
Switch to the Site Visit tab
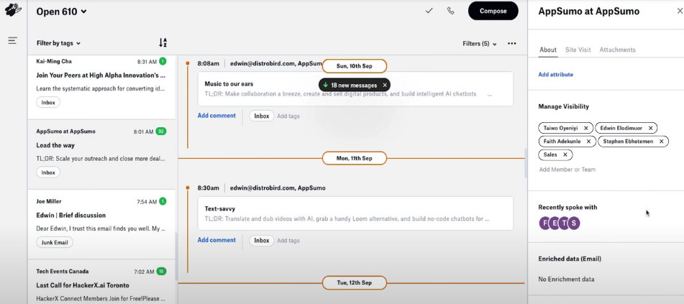point(578,50)
